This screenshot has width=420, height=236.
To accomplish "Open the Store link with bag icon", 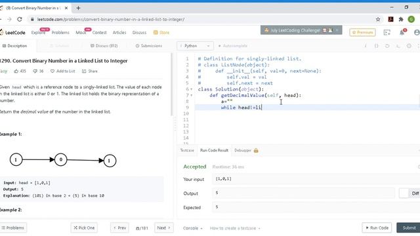I will (x=161, y=32).
